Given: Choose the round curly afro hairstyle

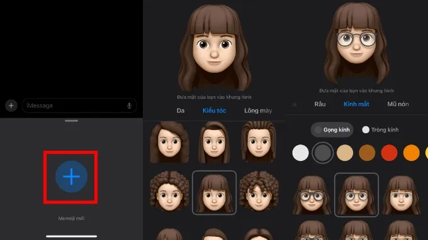Looking at the screenshot, I should pos(169,192).
